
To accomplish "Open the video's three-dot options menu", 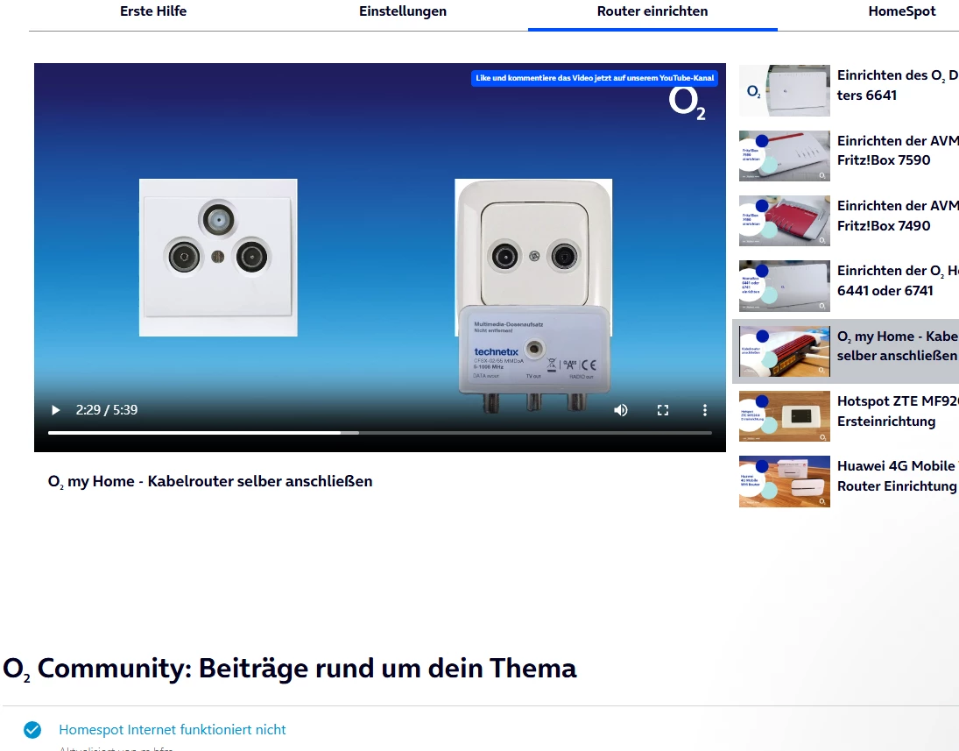I will click(x=704, y=410).
